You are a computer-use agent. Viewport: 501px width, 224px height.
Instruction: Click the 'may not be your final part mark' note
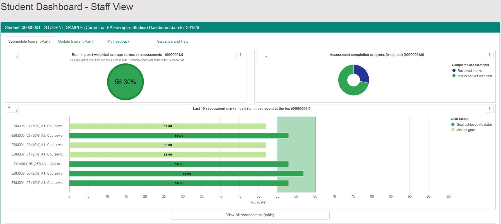point(127,60)
